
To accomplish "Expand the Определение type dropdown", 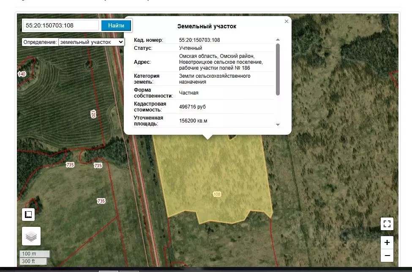I will point(91,42).
